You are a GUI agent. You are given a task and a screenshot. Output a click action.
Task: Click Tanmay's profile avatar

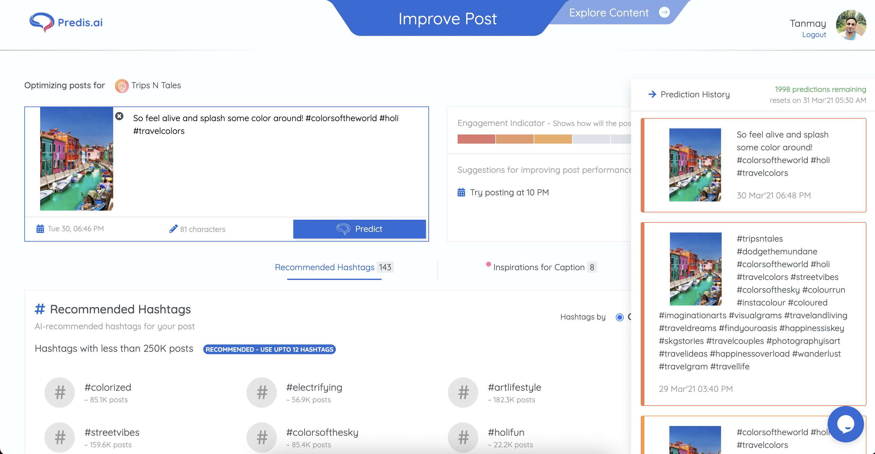coord(851,25)
